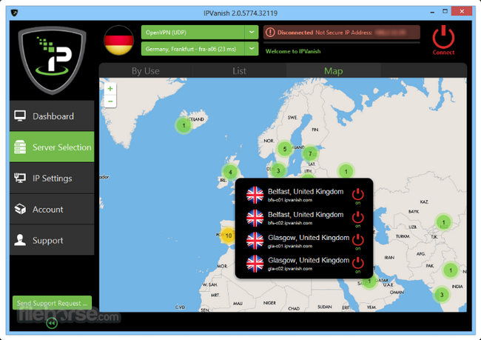
Task: Click the Kyrgyzstan cluster marker 1
Action: point(443,222)
